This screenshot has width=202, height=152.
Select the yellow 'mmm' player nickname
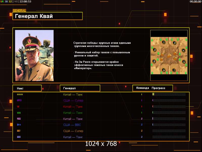(x=20, y=94)
